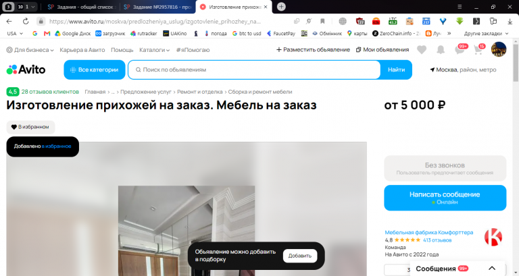
Task: Open the browser hamburger menu
Action: (x=460, y=7)
